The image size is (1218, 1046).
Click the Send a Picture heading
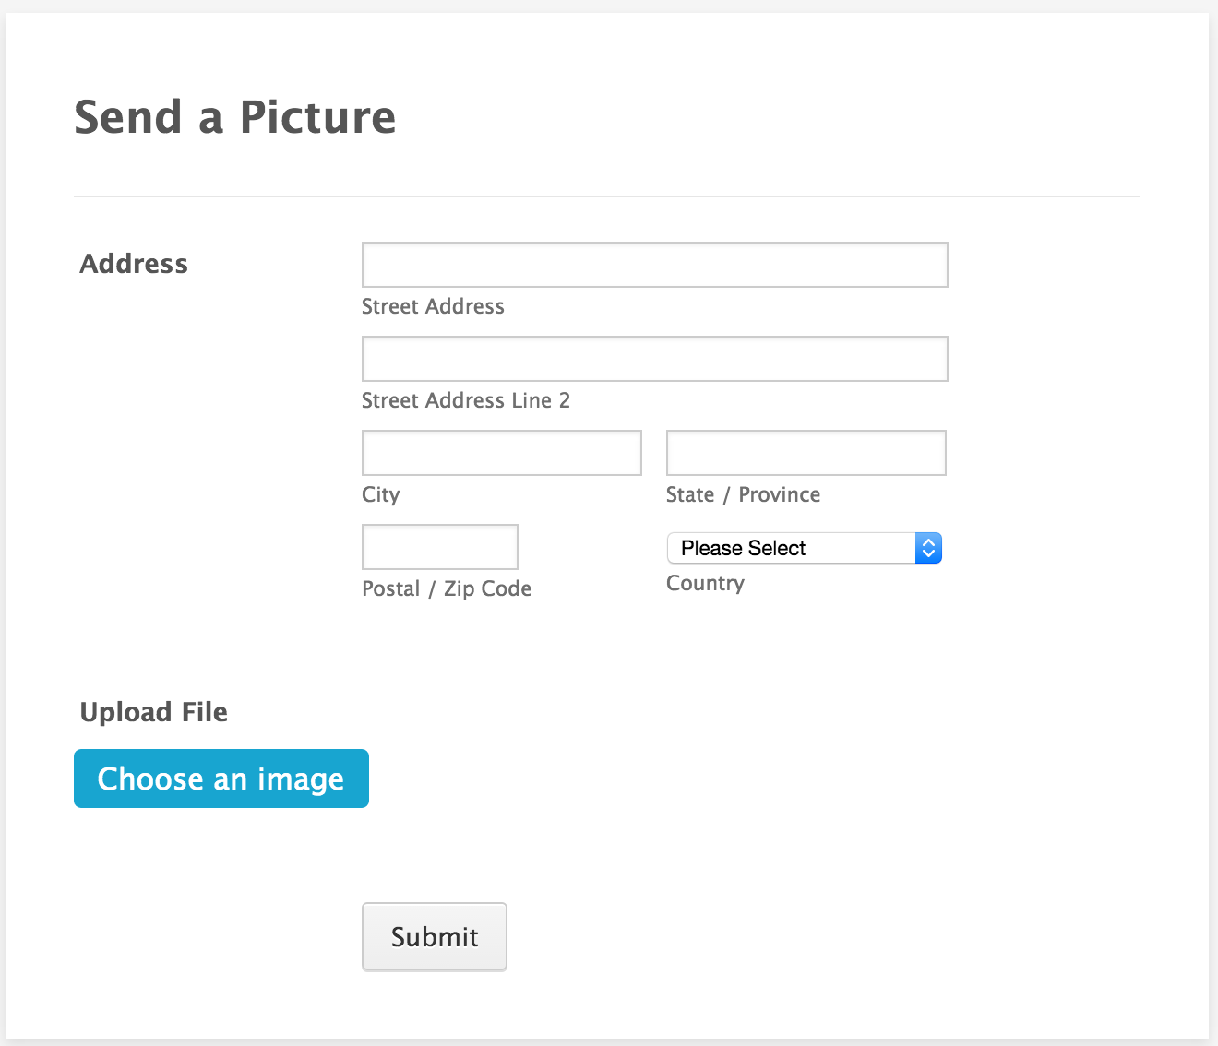(234, 117)
